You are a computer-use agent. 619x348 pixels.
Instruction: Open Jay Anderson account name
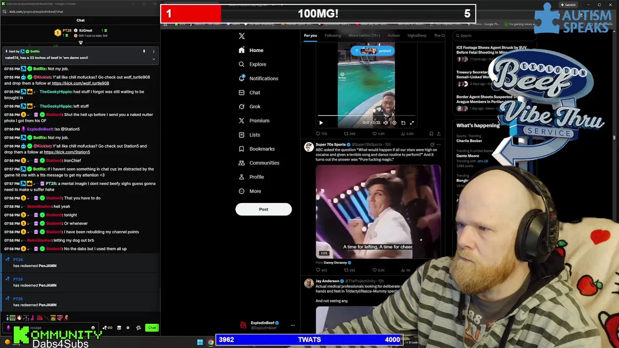point(327,281)
